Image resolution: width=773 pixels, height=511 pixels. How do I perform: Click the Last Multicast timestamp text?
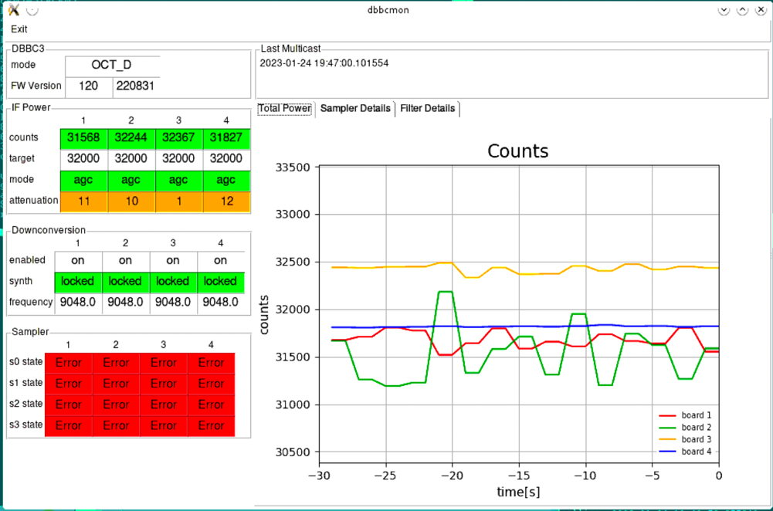pyautogui.click(x=324, y=63)
